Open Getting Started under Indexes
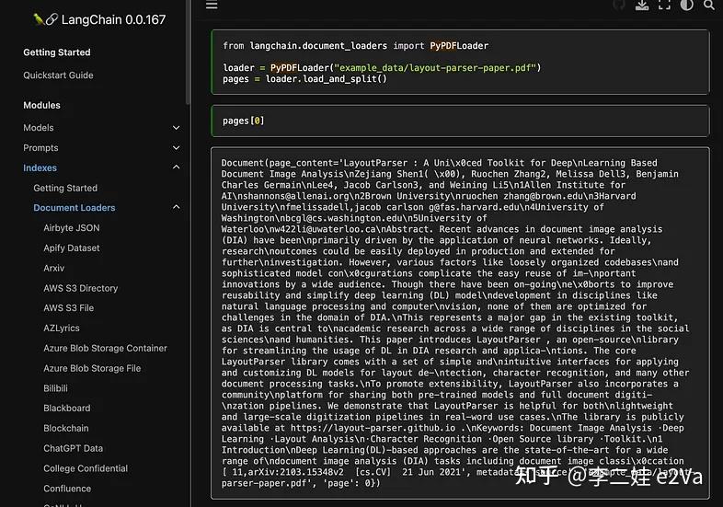This screenshot has width=723, height=507. (65, 189)
